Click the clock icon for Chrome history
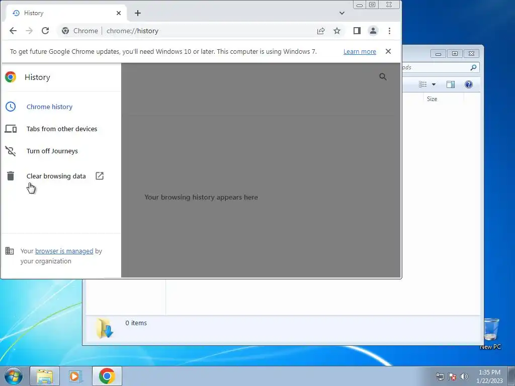515x386 pixels. [x=11, y=107]
